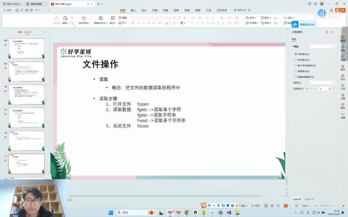Viewport: 348px width, 217px height.
Task: Switch to normal view in status bar
Action: [266, 206]
